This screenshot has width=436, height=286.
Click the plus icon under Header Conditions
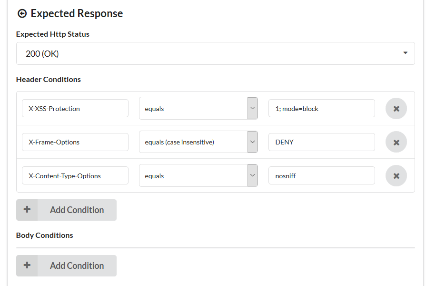[x=27, y=210]
